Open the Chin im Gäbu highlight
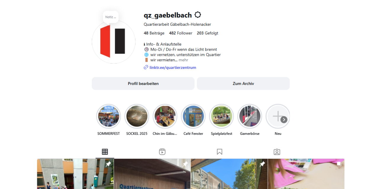Image resolution: width=374 pixels, height=189 pixels. click(165, 116)
